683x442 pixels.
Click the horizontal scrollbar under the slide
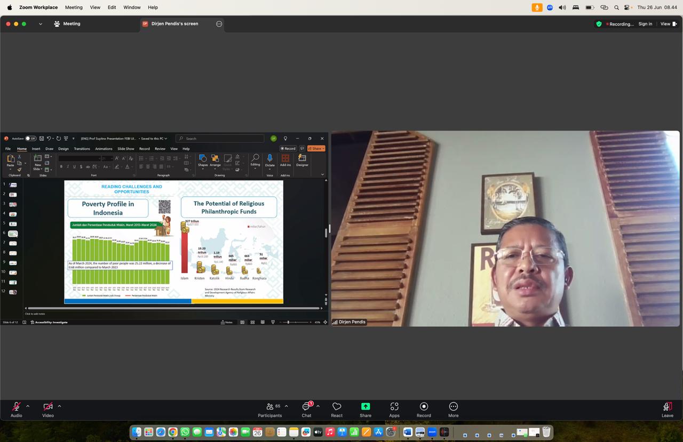(x=174, y=308)
